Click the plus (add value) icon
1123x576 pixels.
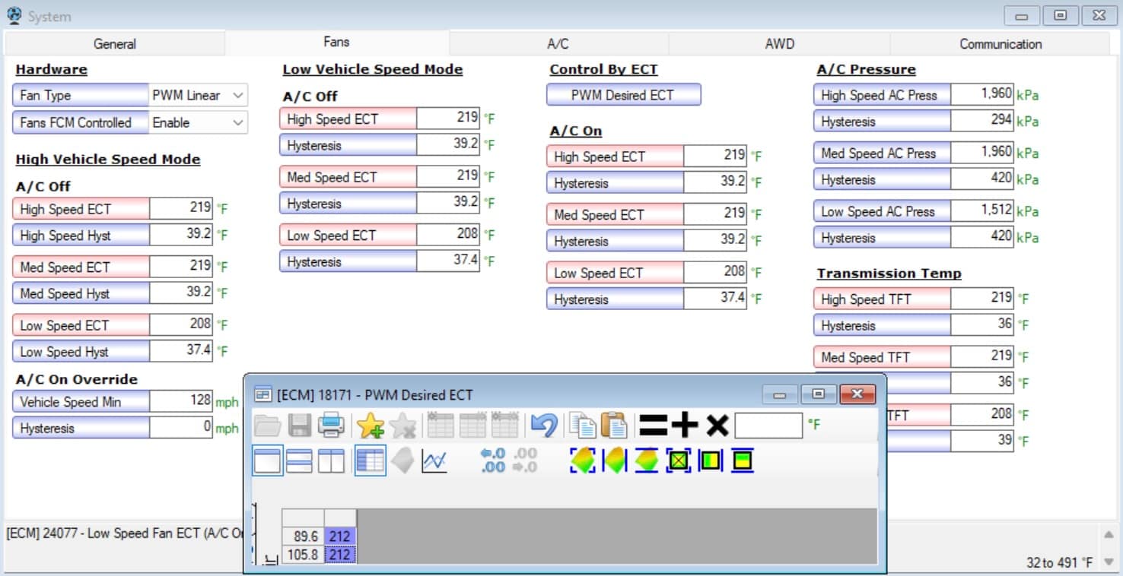point(685,426)
